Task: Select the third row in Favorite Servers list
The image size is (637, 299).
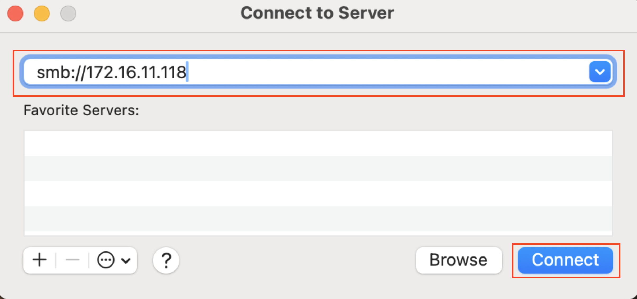Action: 318,194
